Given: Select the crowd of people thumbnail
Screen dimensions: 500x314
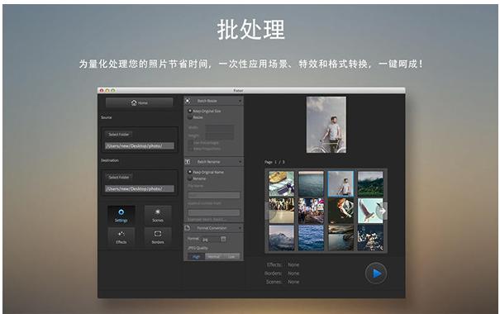Looking at the screenshot, I should point(281,211).
